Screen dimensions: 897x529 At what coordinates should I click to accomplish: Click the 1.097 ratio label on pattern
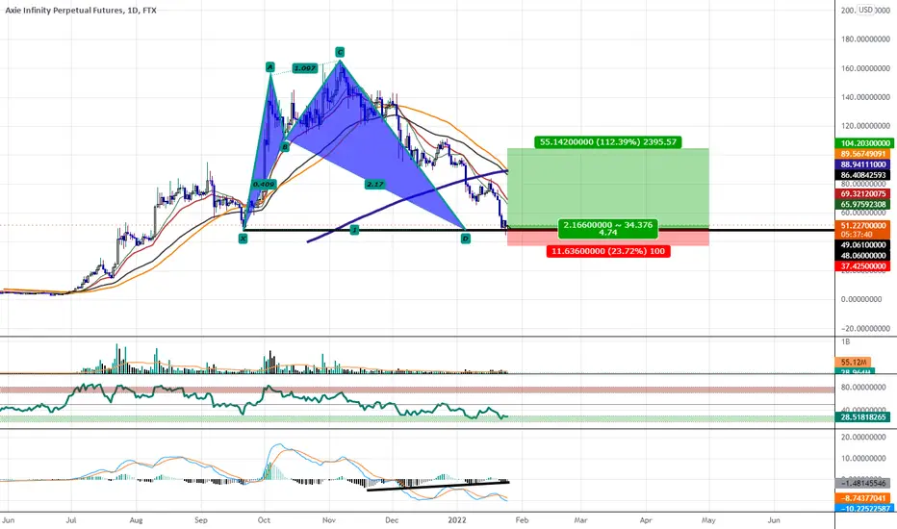click(x=304, y=68)
